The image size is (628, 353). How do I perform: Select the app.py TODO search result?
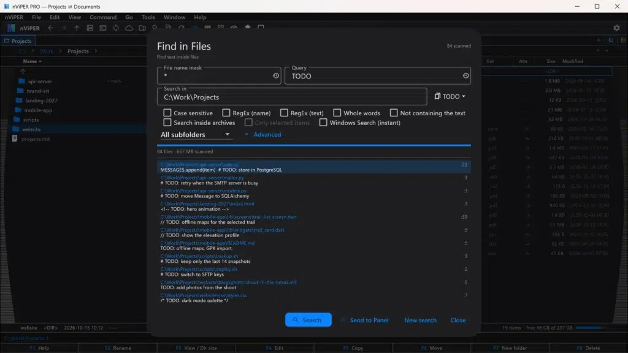(314, 167)
